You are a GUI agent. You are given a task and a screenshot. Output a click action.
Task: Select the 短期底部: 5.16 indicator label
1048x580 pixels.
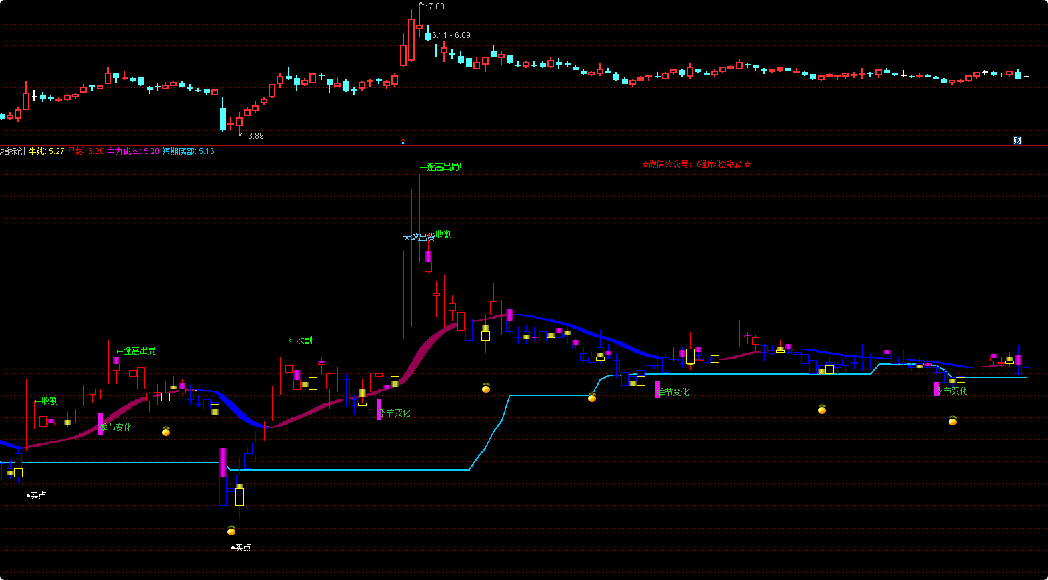(189, 152)
